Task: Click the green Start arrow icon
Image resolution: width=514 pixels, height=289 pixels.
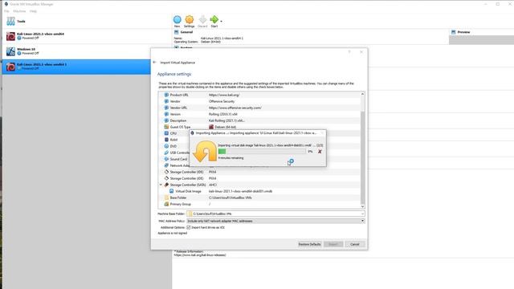Action: point(214,19)
